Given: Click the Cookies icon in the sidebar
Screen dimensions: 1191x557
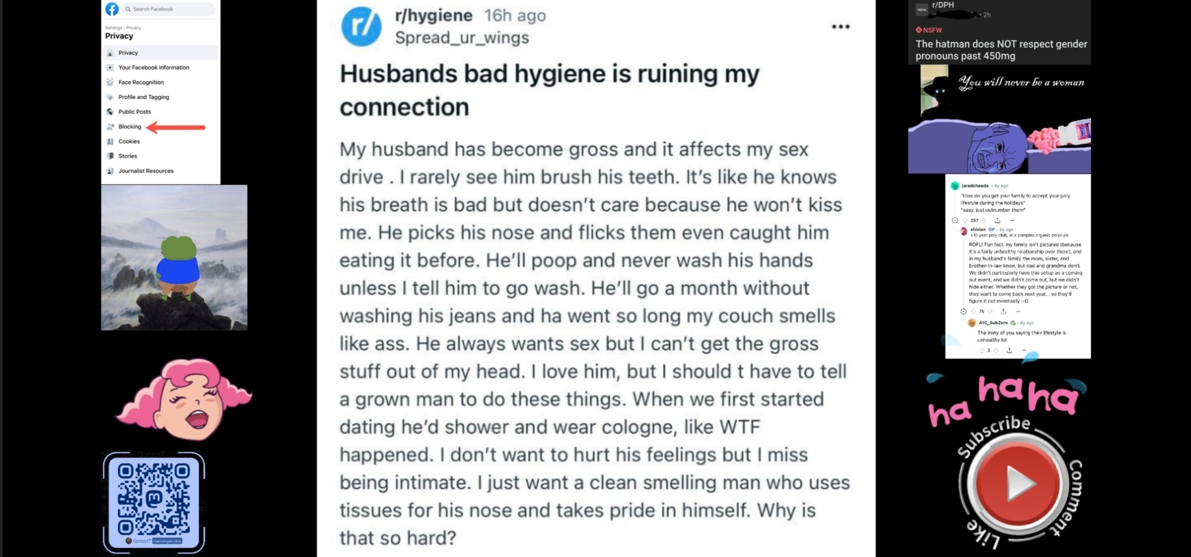Looking at the screenshot, I should pyautogui.click(x=110, y=141).
